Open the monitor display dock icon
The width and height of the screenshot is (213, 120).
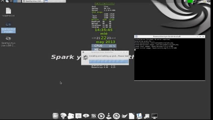(154, 116)
